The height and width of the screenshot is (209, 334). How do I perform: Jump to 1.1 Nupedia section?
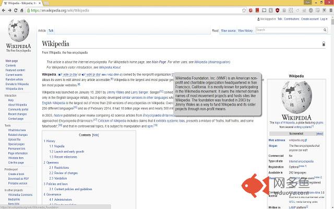57,146
